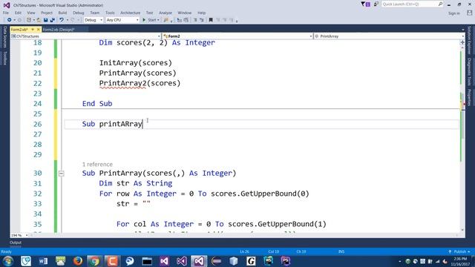
Task: Open the Debug menu
Action: (78, 13)
